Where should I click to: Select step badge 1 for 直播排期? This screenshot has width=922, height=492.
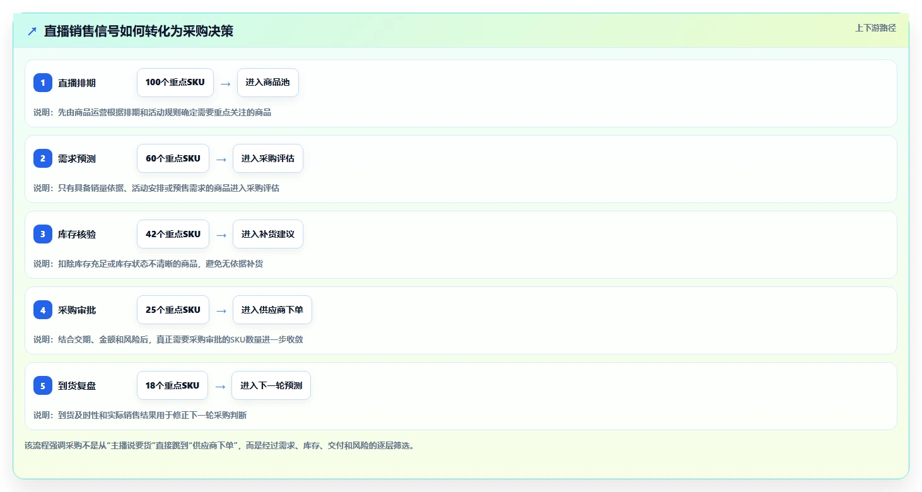pos(43,83)
